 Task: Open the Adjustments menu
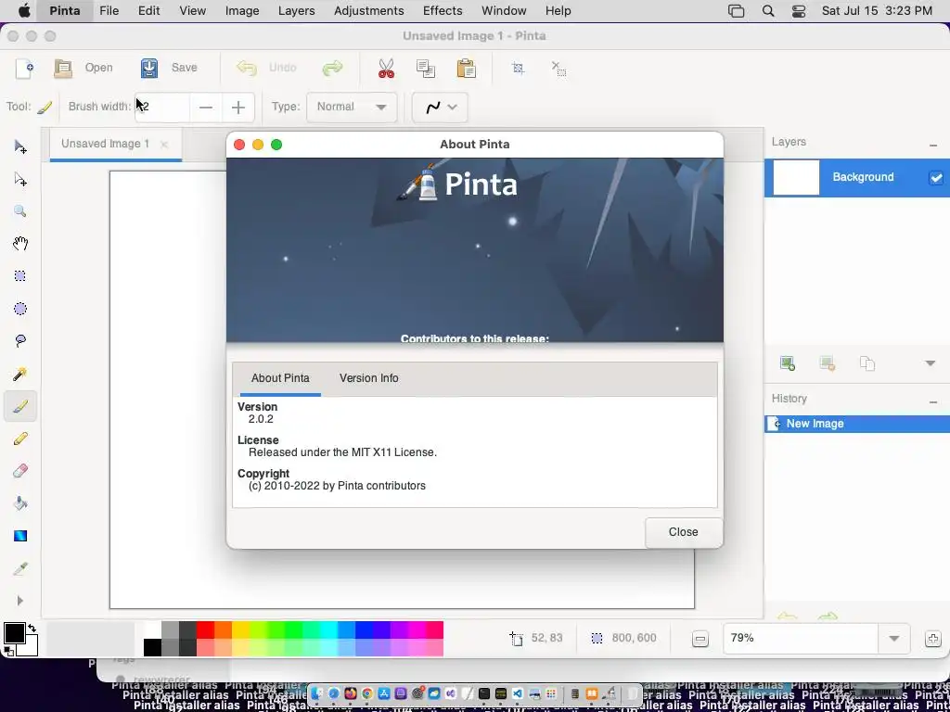coord(369,11)
